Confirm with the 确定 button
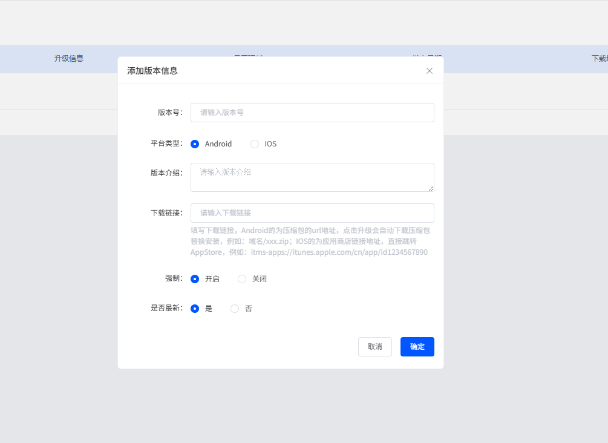 click(x=417, y=347)
